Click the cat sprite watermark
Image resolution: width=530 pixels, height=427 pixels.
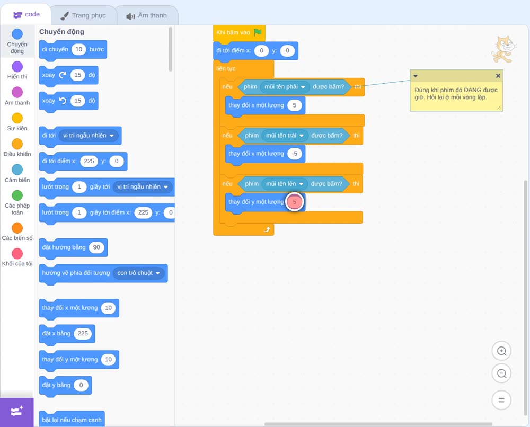[503, 50]
